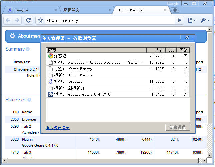Click the about:memory address bar

point(110,20)
